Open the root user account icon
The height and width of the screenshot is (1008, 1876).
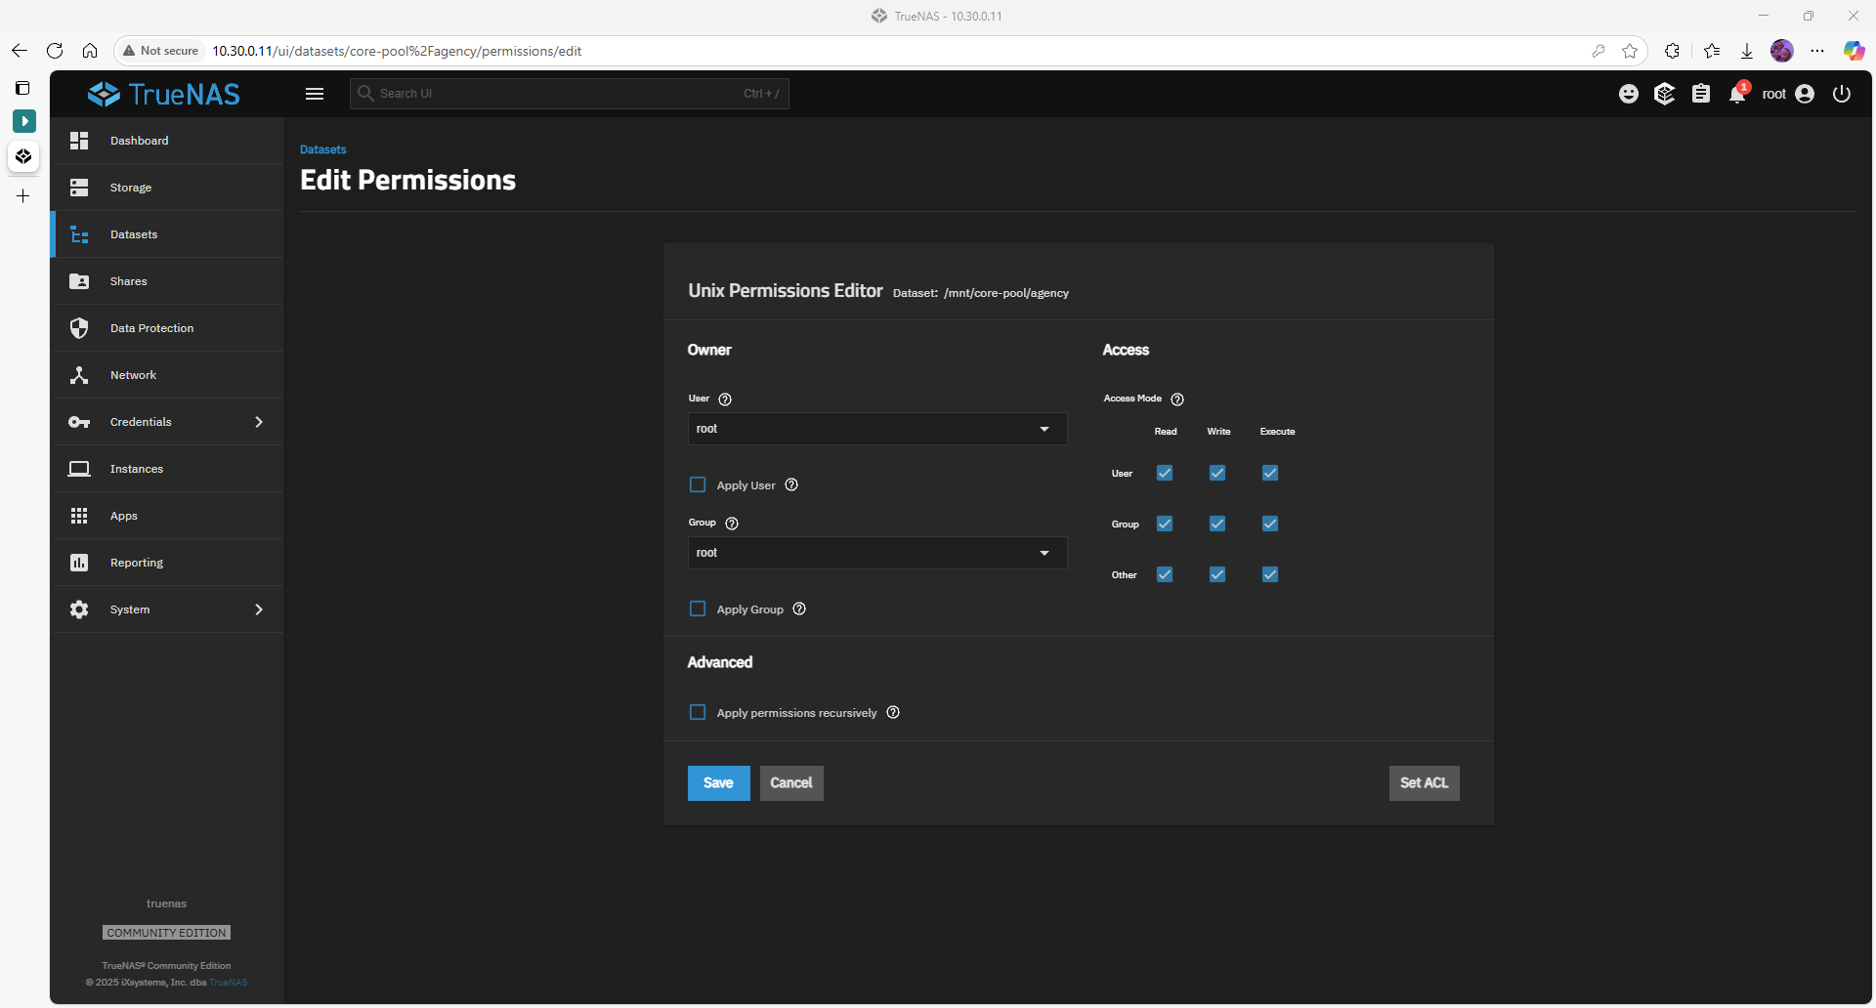click(1805, 94)
